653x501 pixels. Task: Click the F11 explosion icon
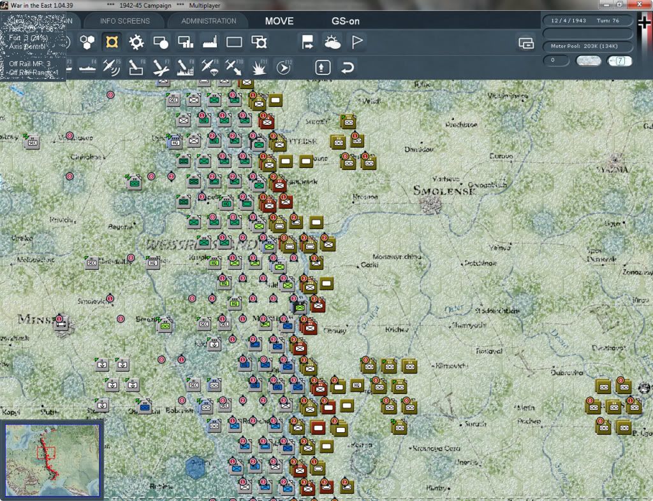coord(259,67)
